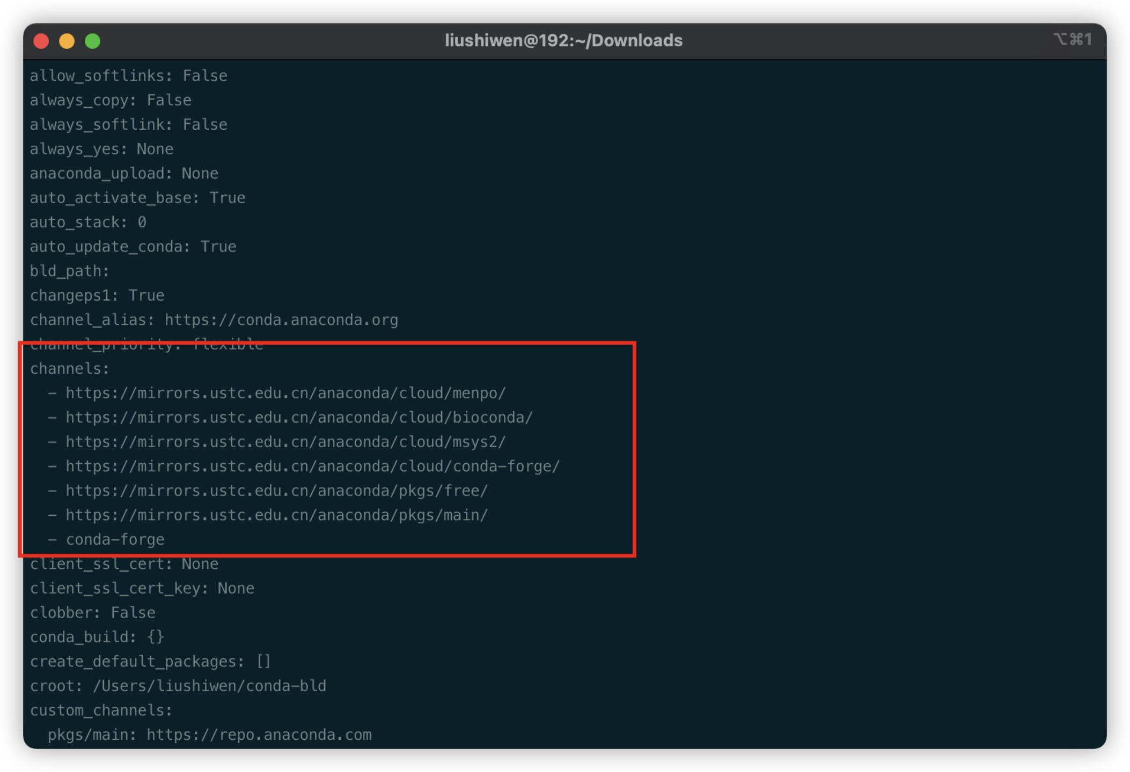Click the menpo mirror channel URL
The height and width of the screenshot is (772, 1130).
pyautogui.click(x=285, y=393)
